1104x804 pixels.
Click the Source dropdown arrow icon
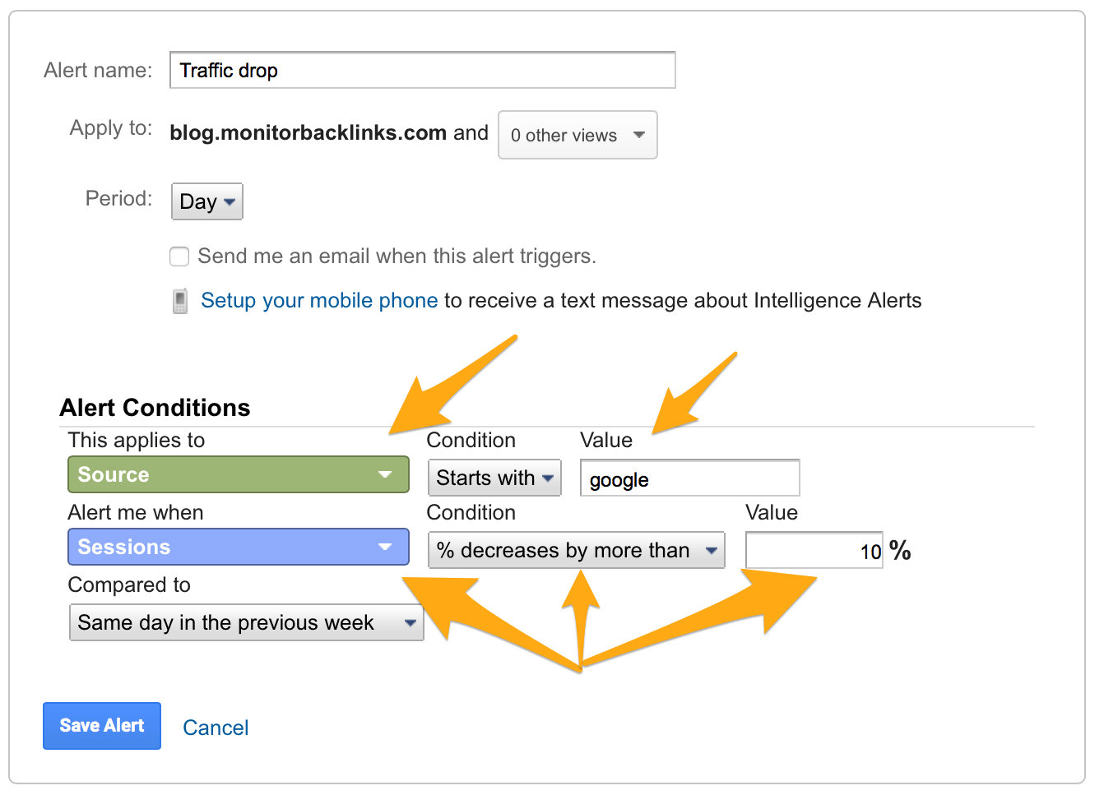tap(384, 475)
